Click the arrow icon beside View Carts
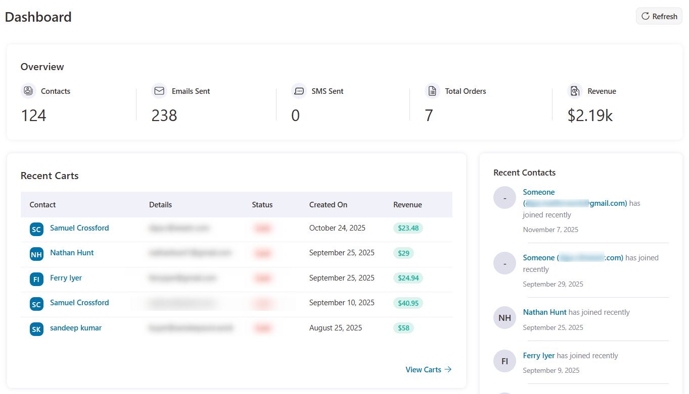 (x=448, y=369)
